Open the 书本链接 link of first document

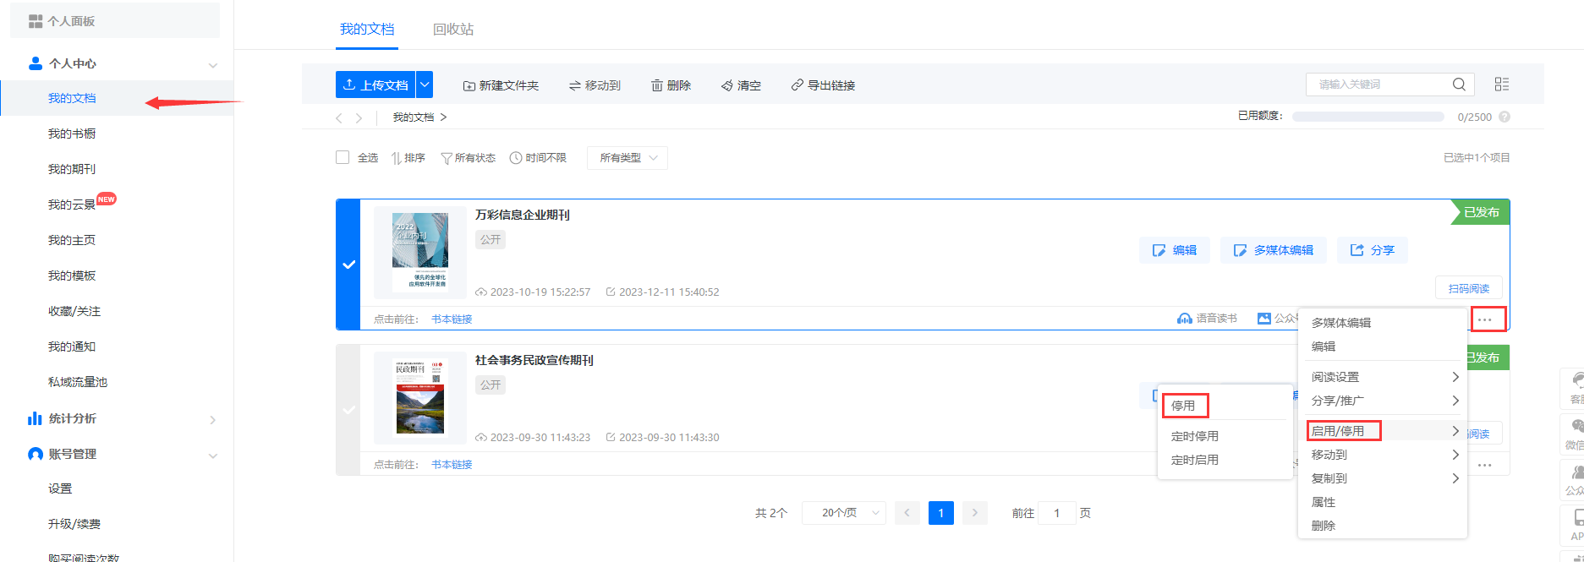pyautogui.click(x=452, y=319)
